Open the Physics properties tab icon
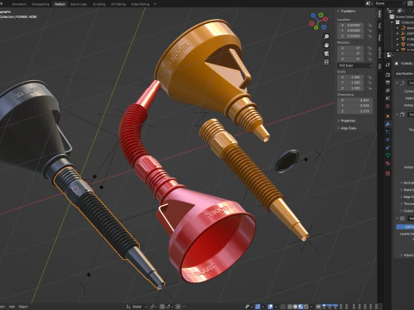 point(387,139)
